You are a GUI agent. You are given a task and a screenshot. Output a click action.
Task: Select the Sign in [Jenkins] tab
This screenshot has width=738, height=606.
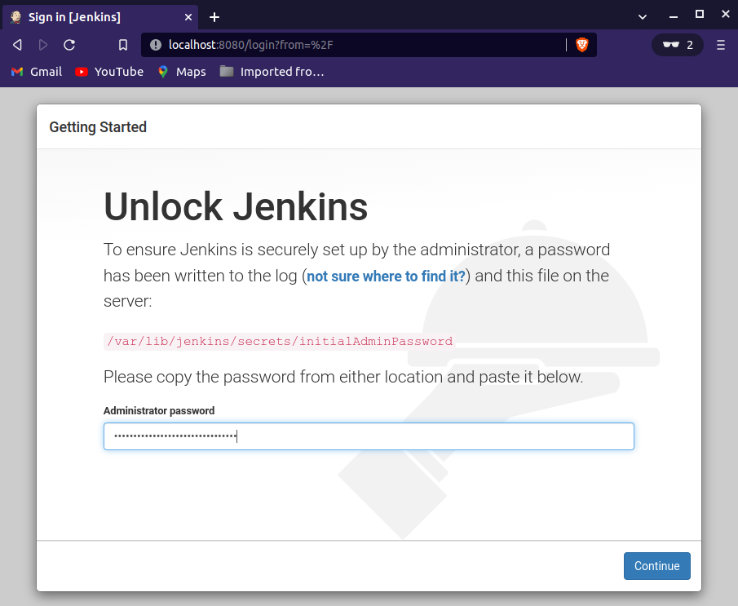pyautogui.click(x=100, y=17)
